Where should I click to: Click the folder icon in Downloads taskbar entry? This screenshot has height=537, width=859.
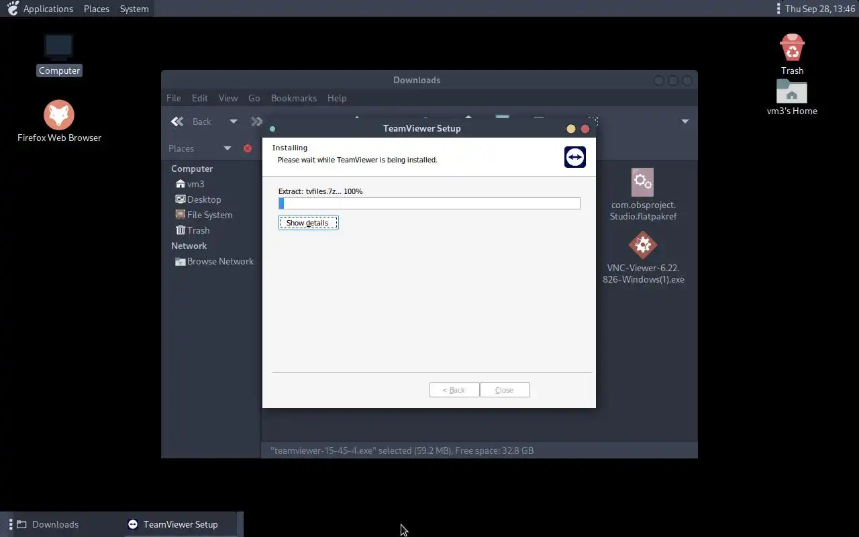(x=21, y=524)
